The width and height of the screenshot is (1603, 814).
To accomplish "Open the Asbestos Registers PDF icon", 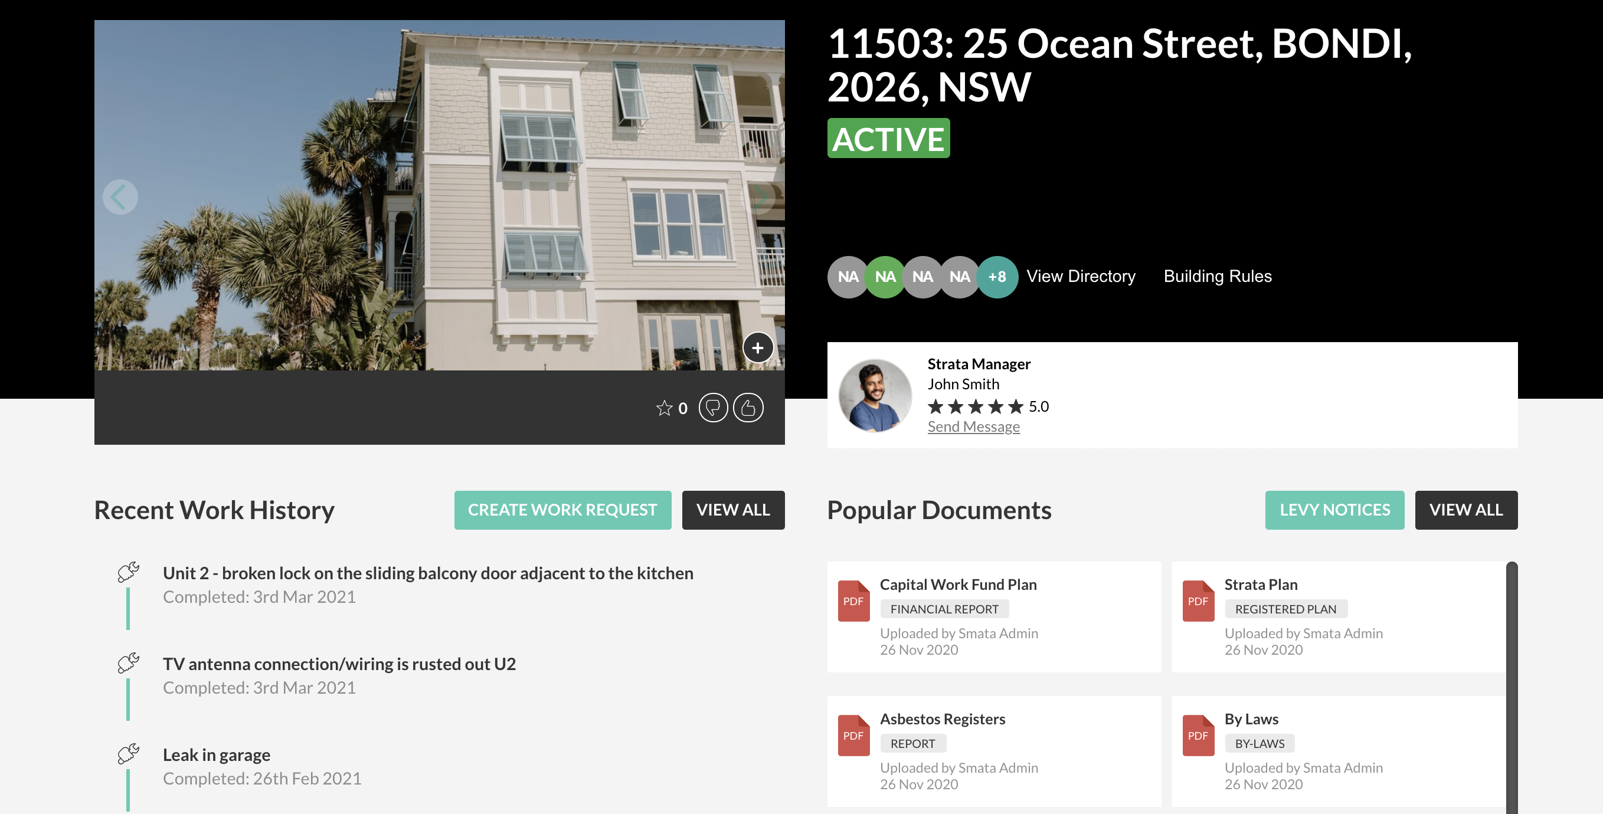I will 853,735.
